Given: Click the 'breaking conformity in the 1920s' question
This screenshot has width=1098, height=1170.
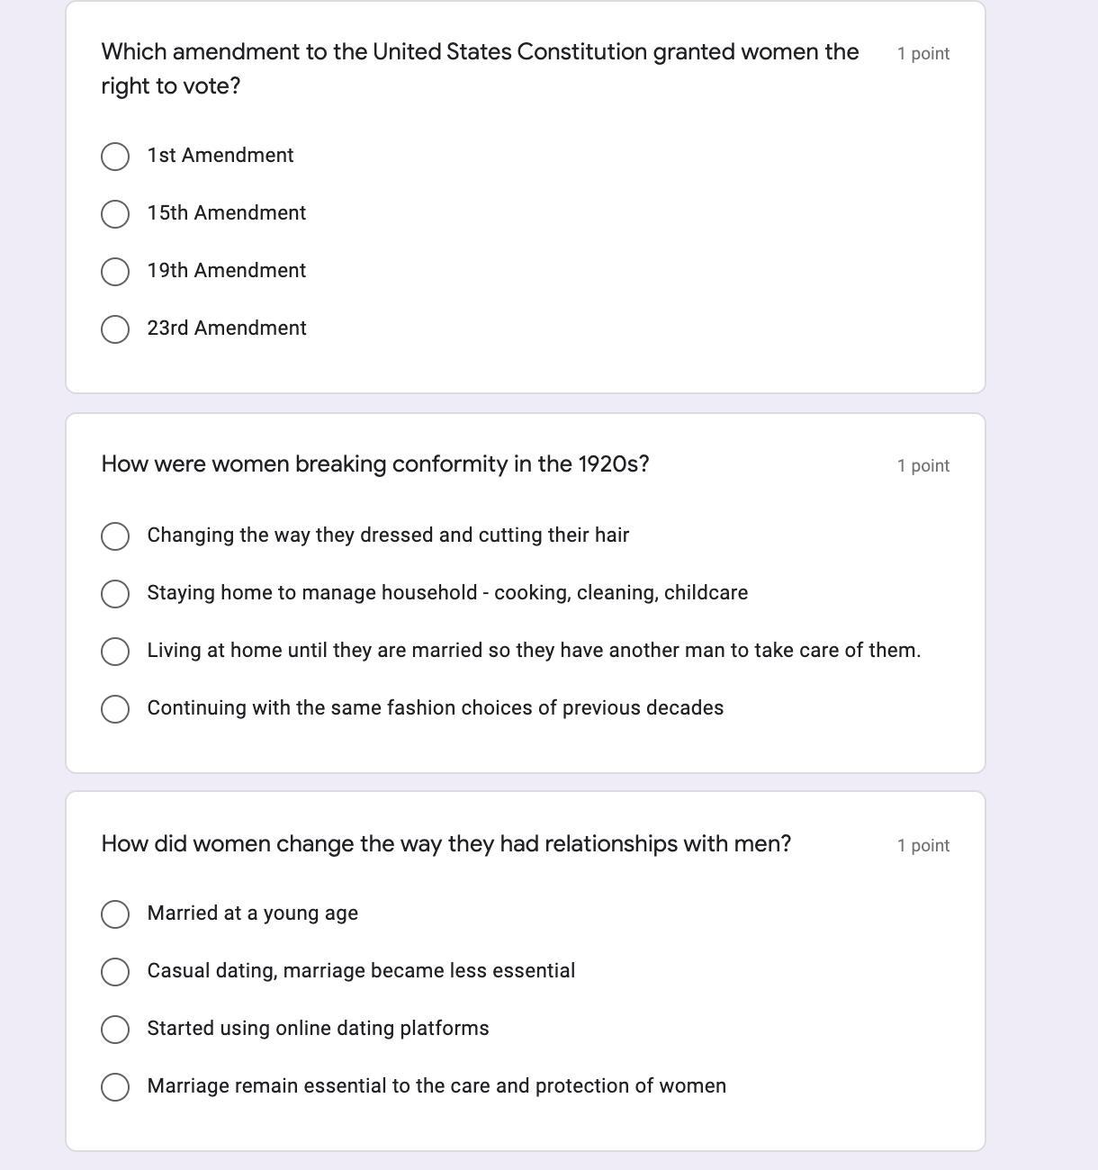Looking at the screenshot, I should coord(375,464).
